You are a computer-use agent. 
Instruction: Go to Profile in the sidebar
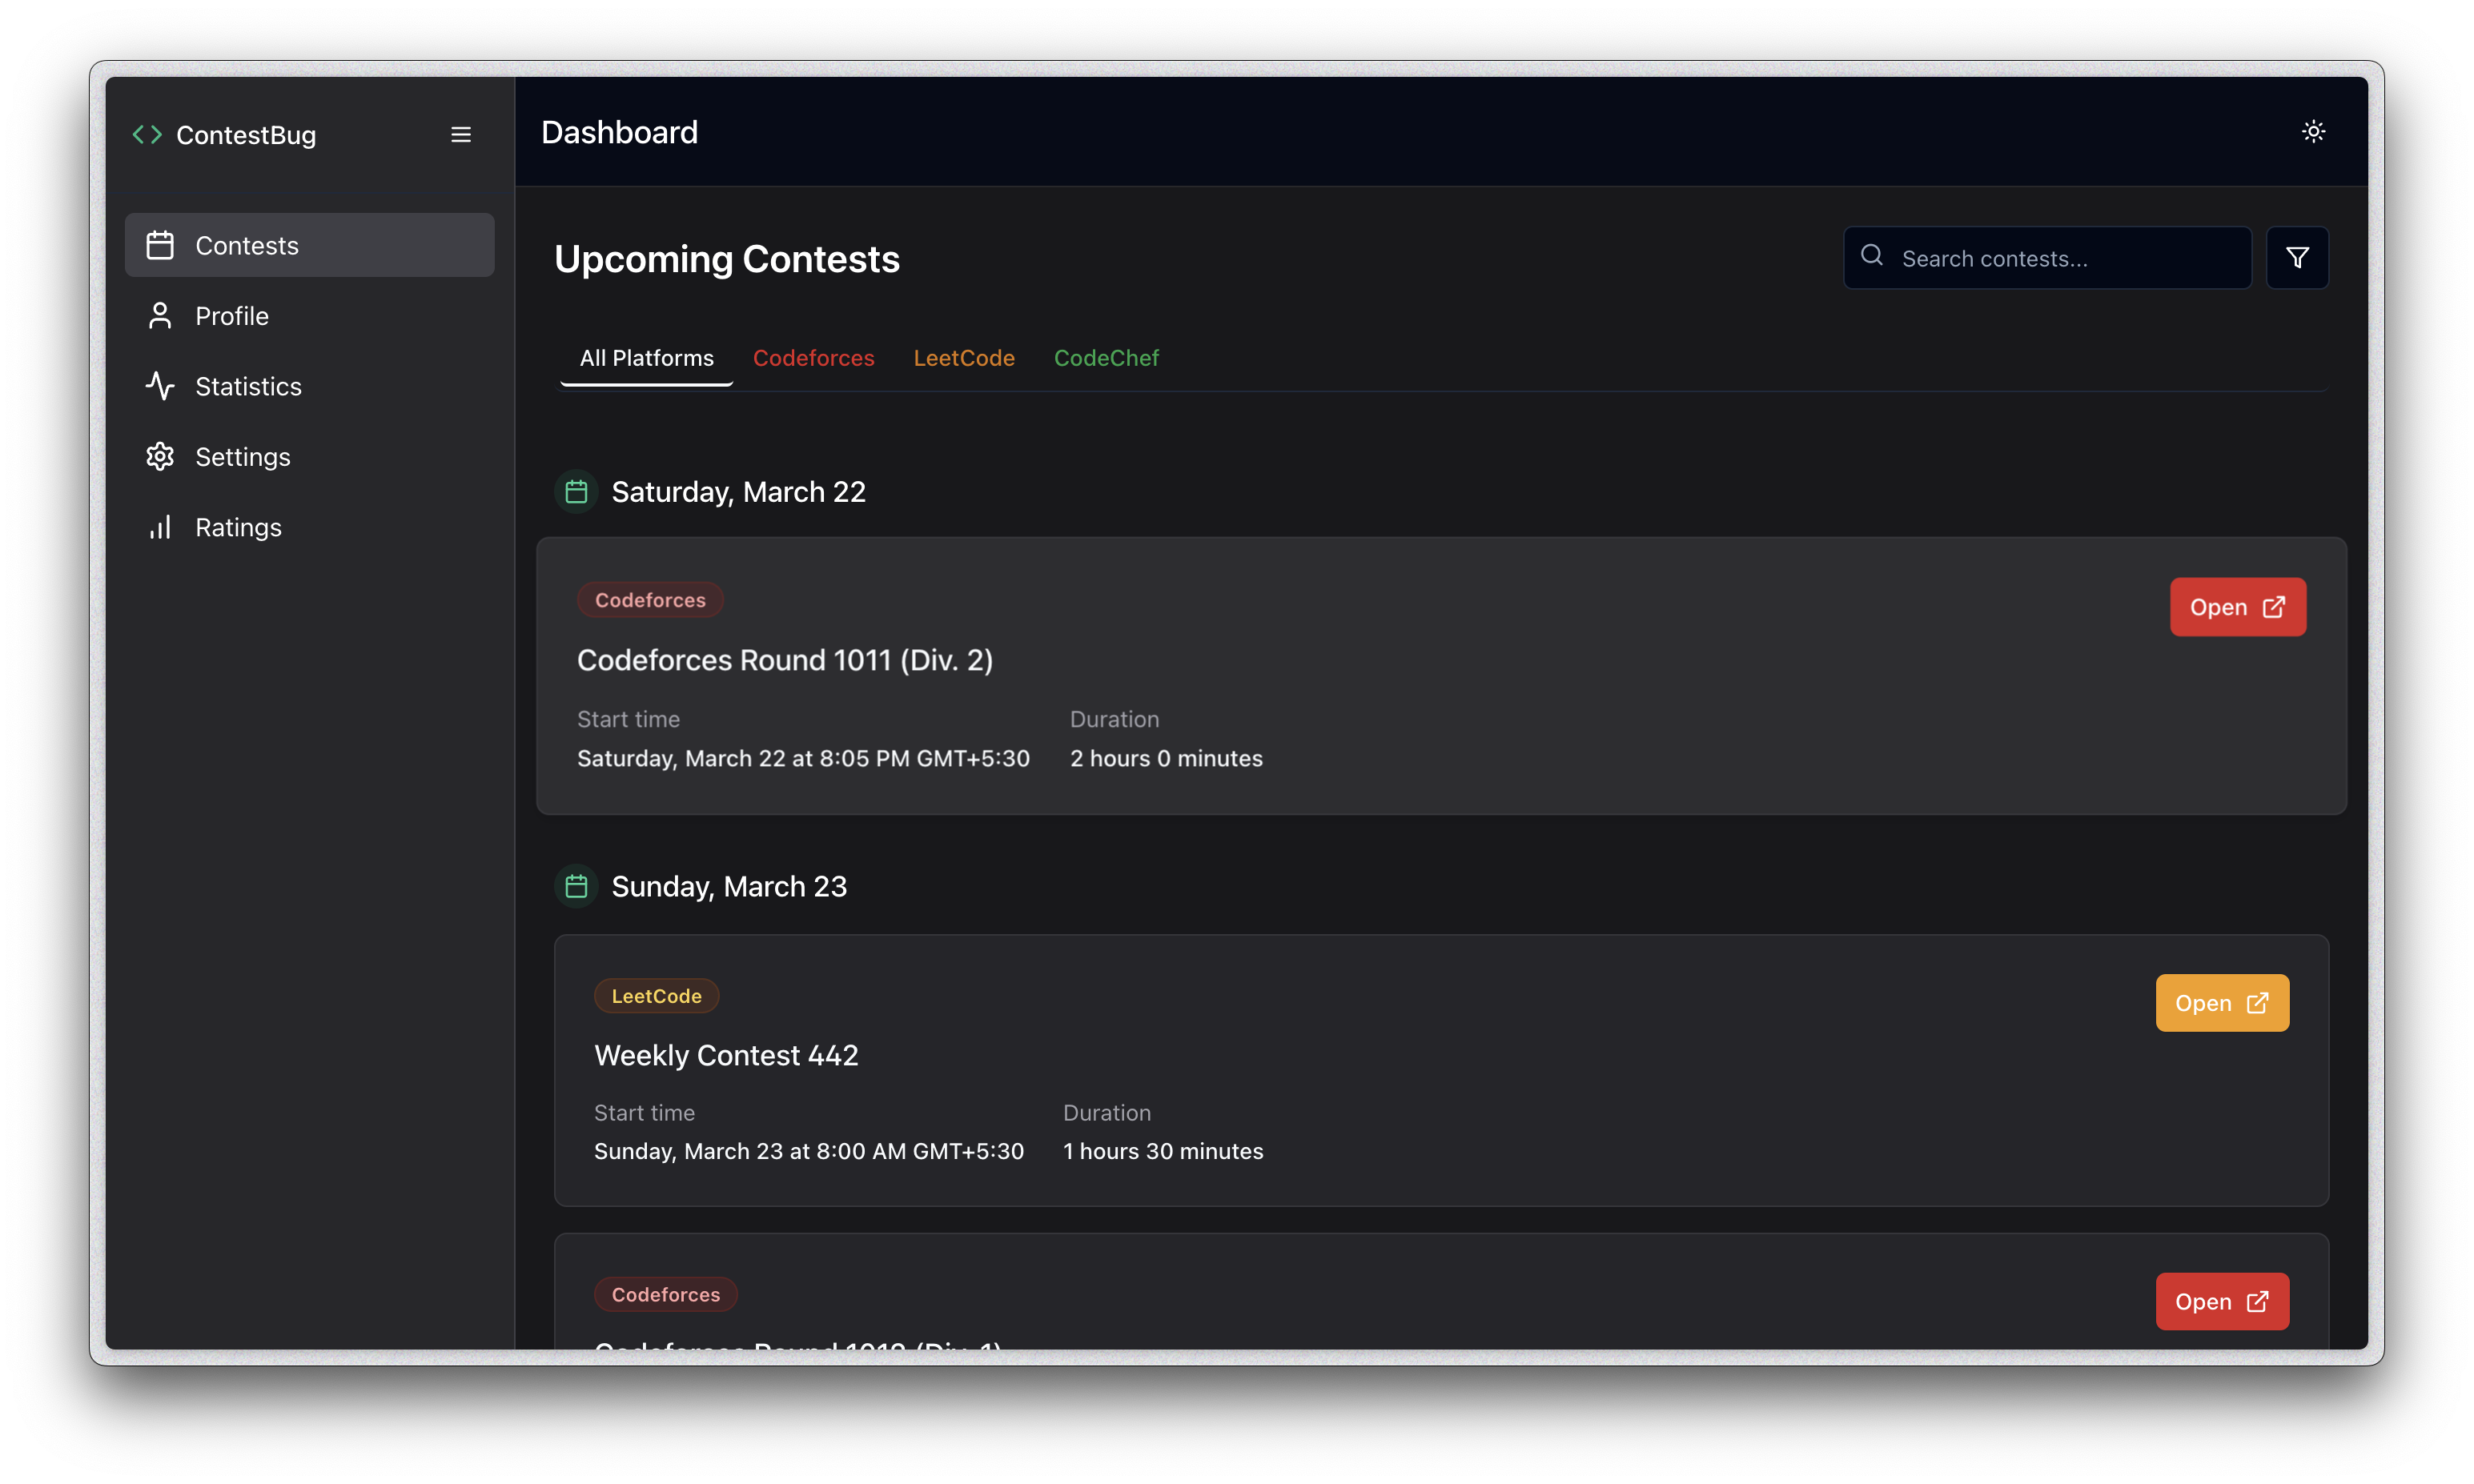point(310,316)
